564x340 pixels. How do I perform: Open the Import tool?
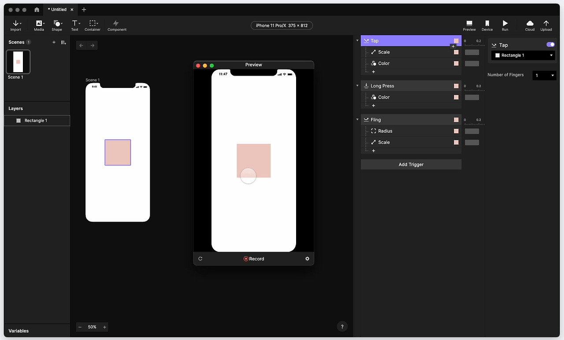point(16,26)
